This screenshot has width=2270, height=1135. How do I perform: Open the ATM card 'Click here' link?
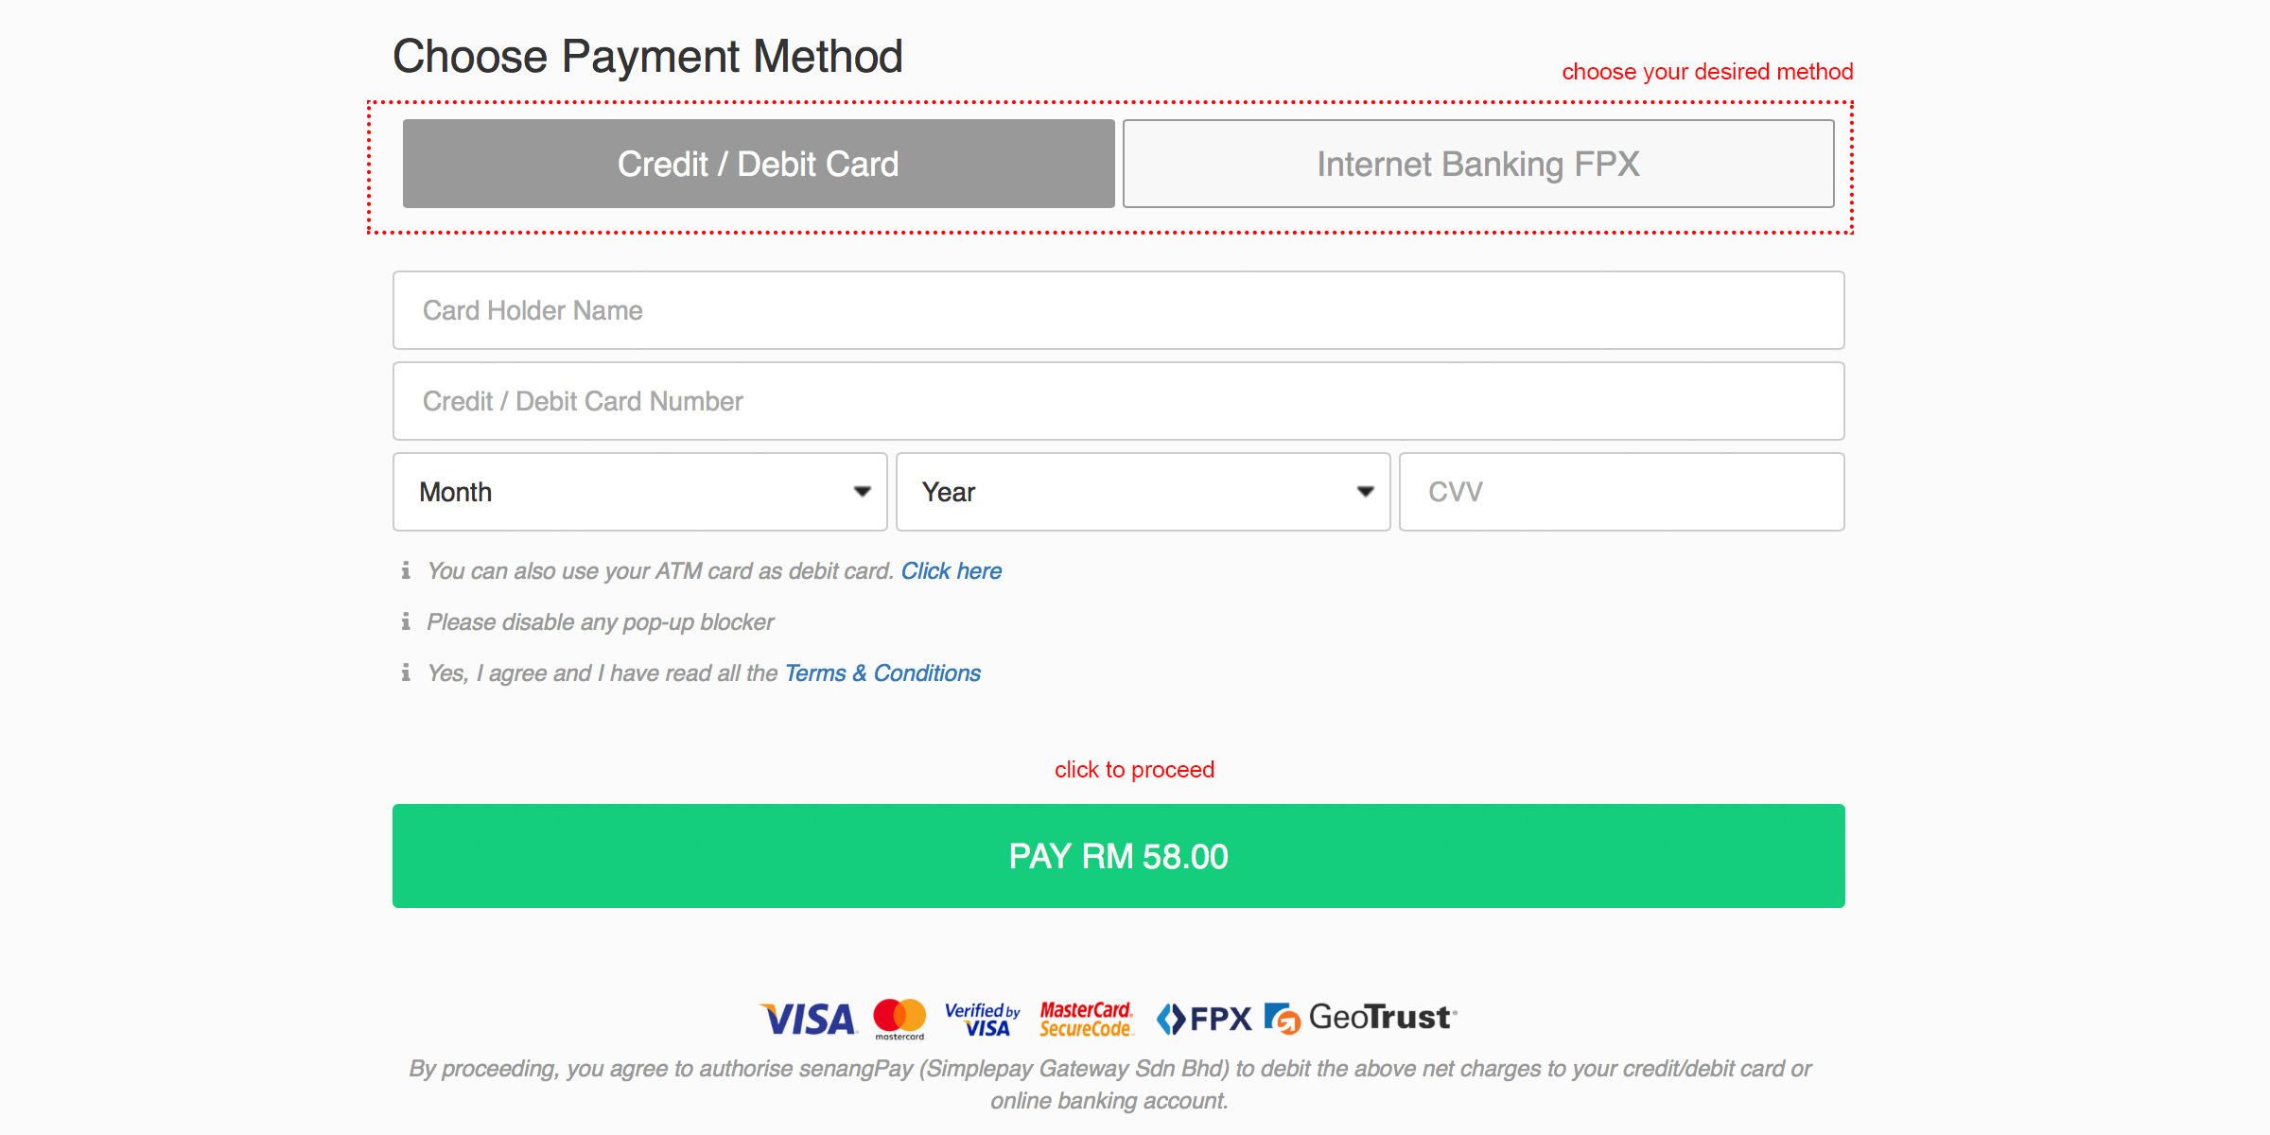(x=951, y=571)
